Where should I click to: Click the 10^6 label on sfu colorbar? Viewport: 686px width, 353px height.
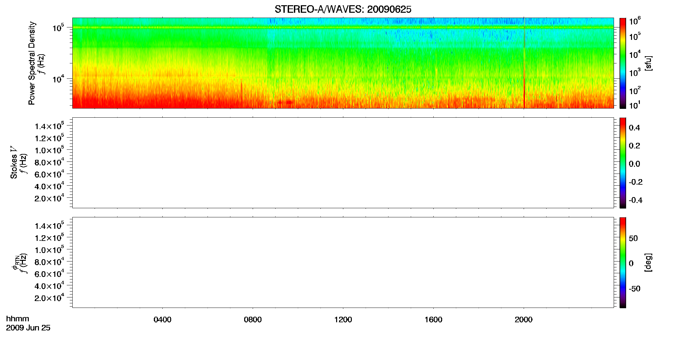coord(635,21)
